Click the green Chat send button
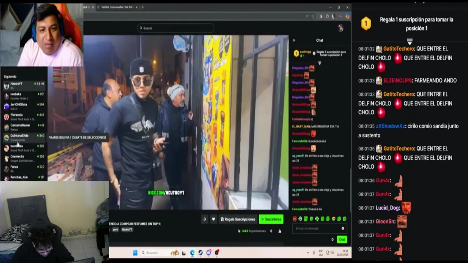Viewport: 468px width, 263px height. coord(342,240)
